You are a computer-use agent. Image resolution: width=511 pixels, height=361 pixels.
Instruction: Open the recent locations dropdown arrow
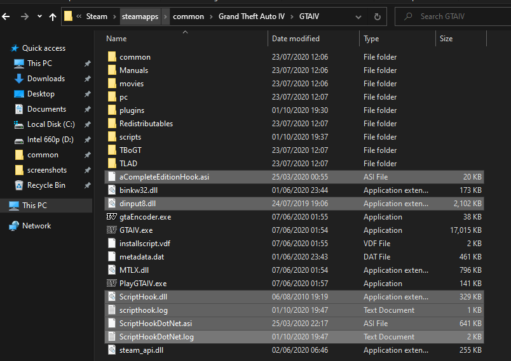[x=39, y=16]
